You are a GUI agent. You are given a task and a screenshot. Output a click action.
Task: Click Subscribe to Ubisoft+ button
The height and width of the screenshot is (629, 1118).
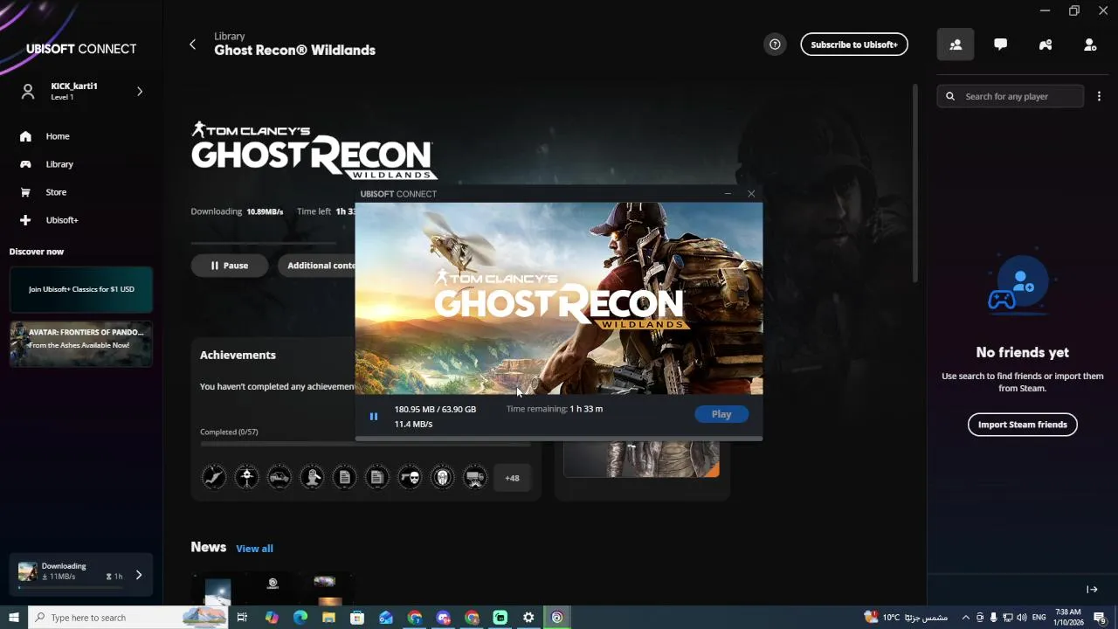854,45
